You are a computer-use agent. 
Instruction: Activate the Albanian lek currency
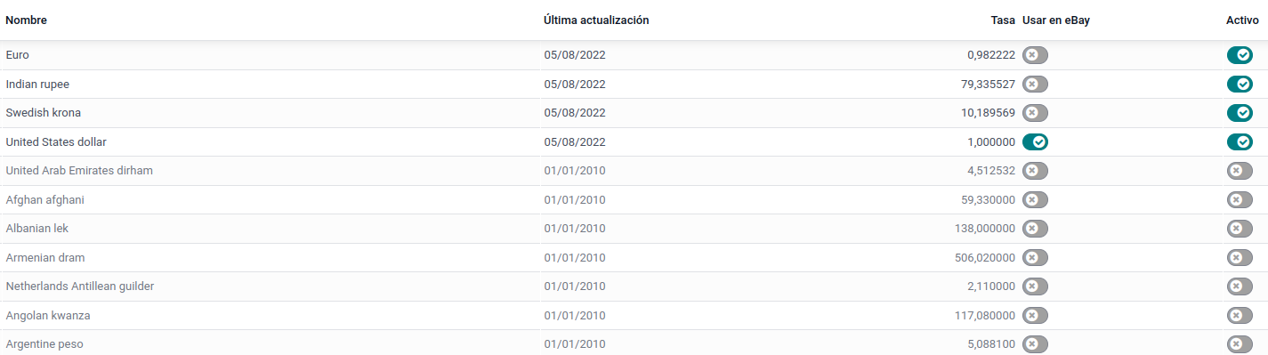pyautogui.click(x=1240, y=229)
